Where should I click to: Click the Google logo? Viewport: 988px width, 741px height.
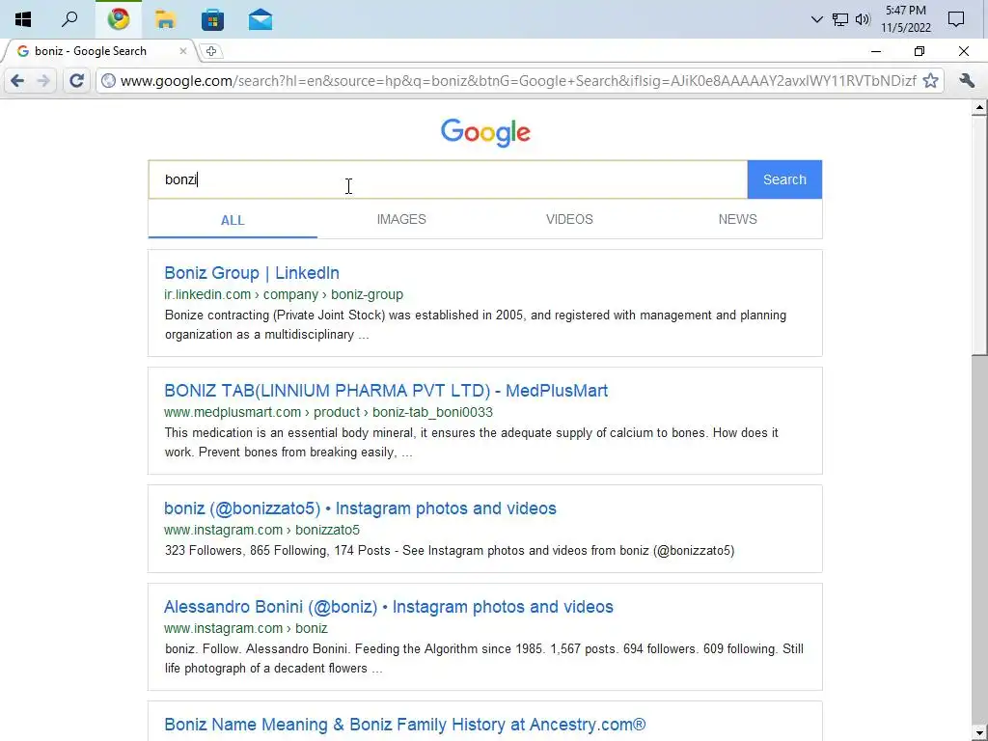tap(485, 133)
